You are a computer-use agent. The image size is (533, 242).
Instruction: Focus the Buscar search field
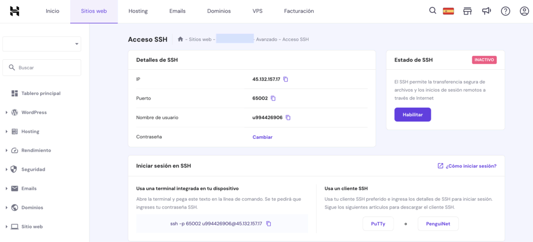[47, 68]
